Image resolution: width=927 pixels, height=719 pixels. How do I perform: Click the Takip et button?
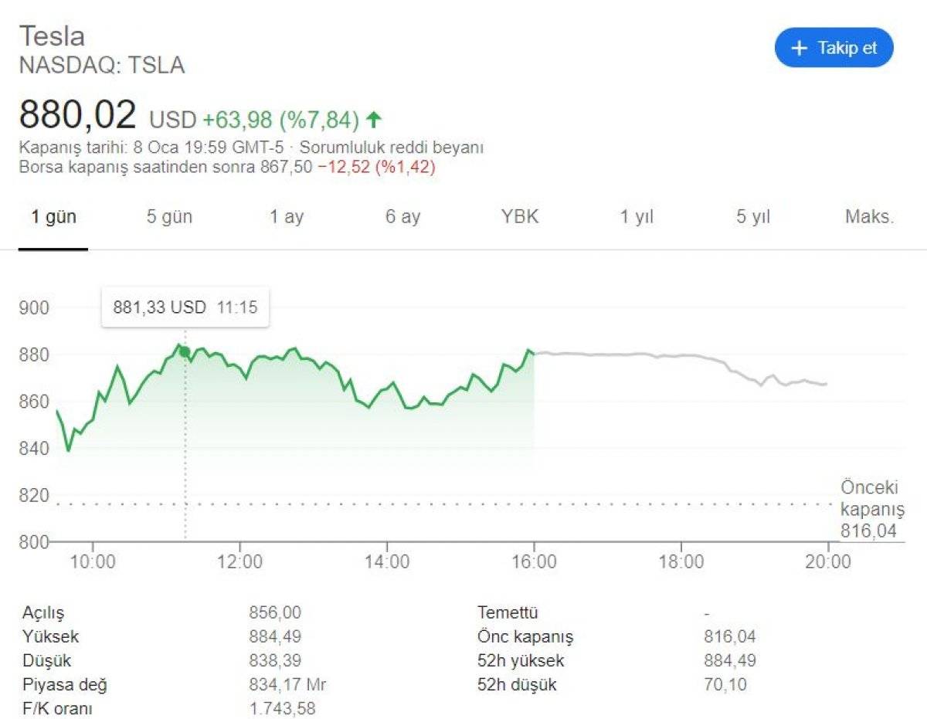pyautogui.click(x=834, y=47)
